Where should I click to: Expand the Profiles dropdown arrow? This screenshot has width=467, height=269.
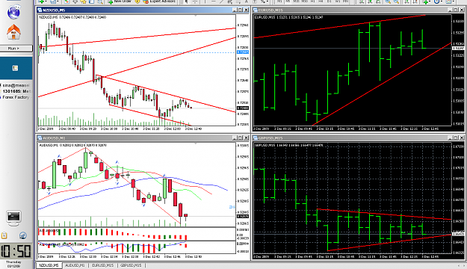[58, 1]
